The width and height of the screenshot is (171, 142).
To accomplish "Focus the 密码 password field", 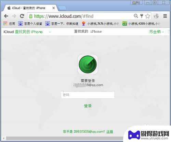I will [x=88, y=95].
